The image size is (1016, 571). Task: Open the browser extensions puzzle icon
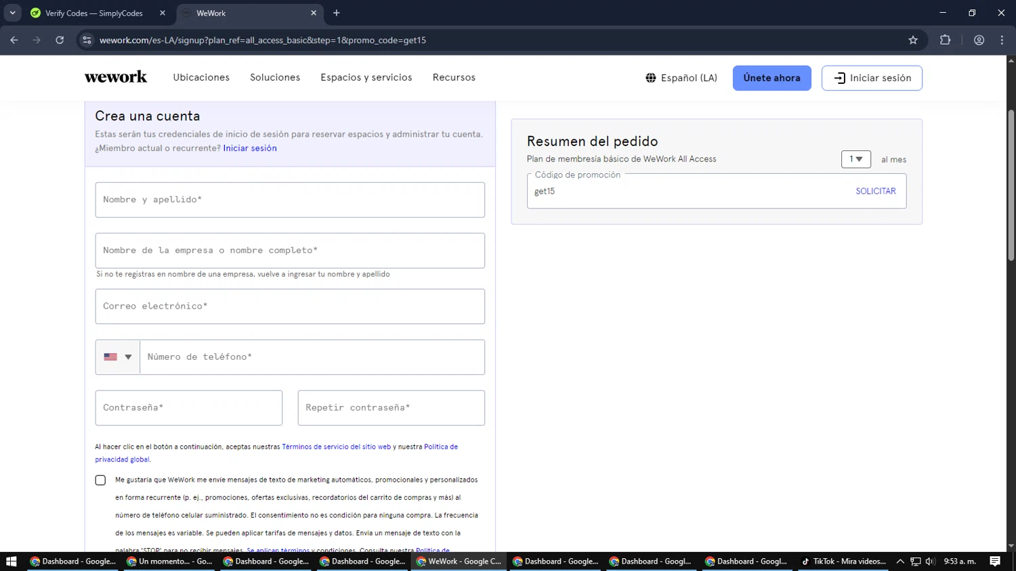pos(946,40)
